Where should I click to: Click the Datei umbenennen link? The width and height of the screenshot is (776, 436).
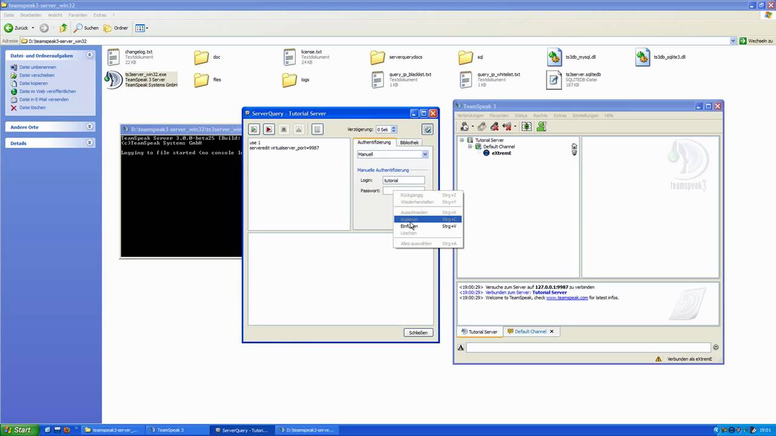click(38, 67)
